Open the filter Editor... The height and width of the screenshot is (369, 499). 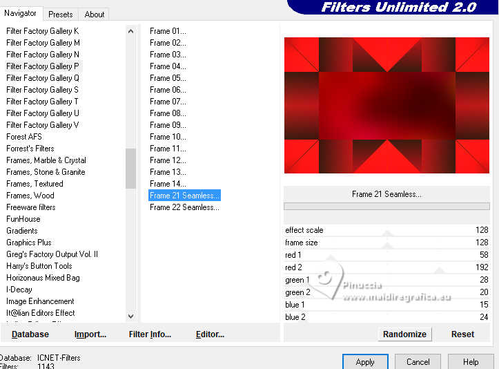[210, 334]
